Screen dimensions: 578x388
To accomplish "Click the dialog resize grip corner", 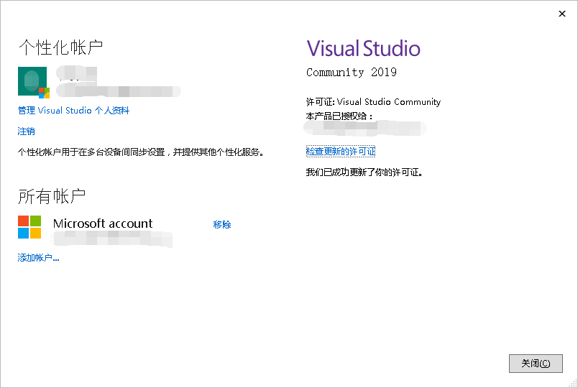I will pyautogui.click(x=573, y=383).
